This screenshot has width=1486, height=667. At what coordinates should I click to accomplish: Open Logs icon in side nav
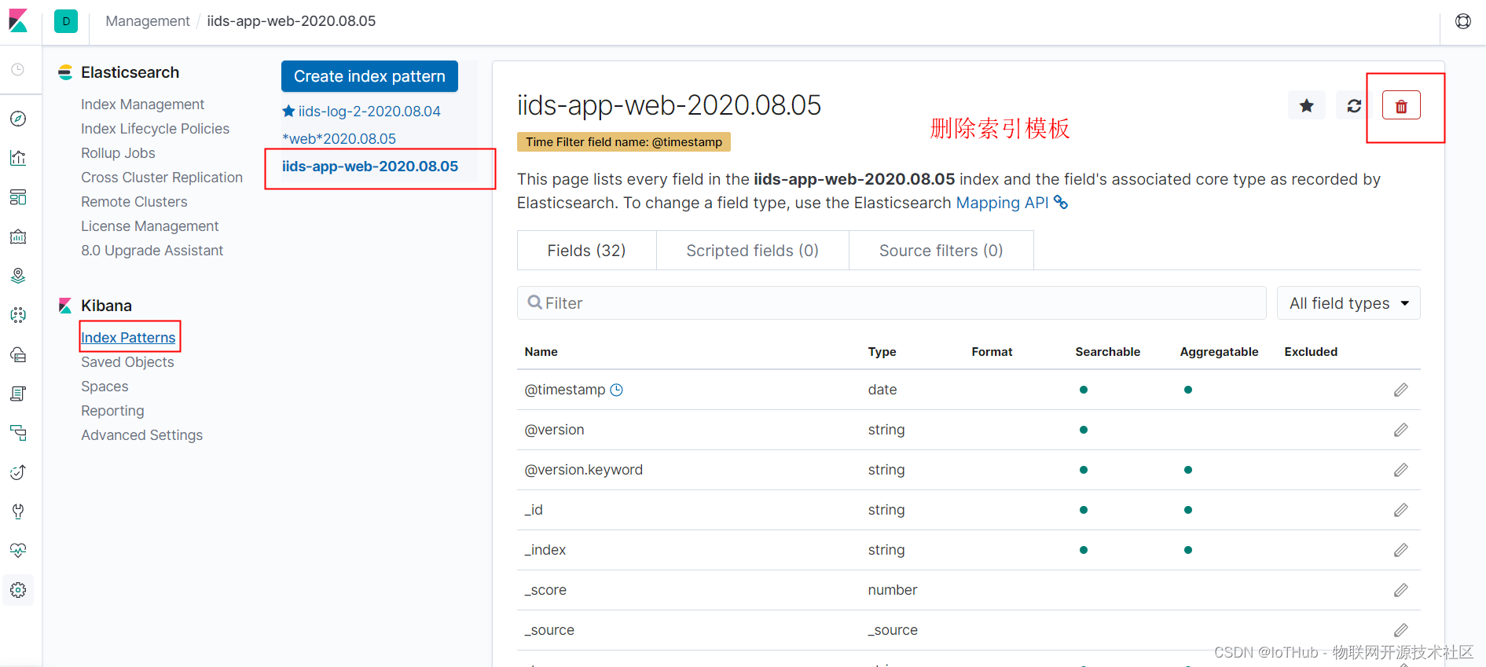(18, 394)
